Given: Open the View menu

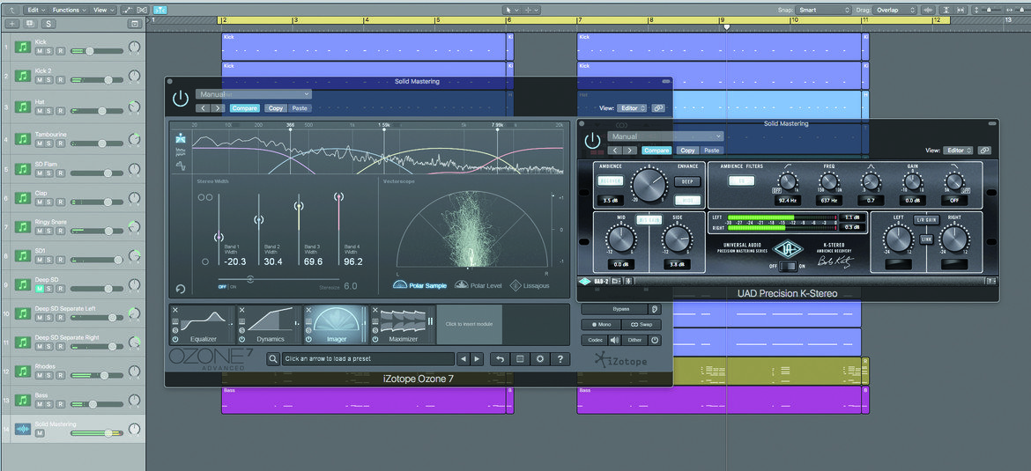Looking at the screenshot, I should [101, 10].
